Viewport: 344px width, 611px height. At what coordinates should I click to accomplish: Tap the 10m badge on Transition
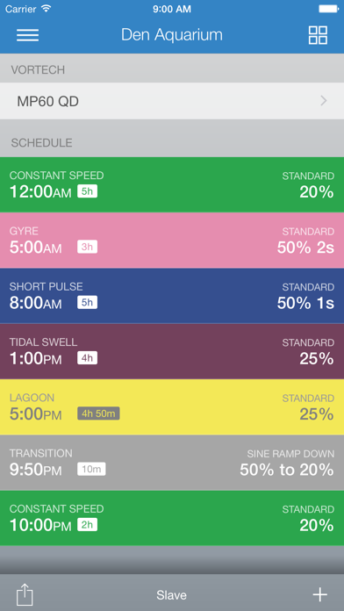(x=91, y=469)
